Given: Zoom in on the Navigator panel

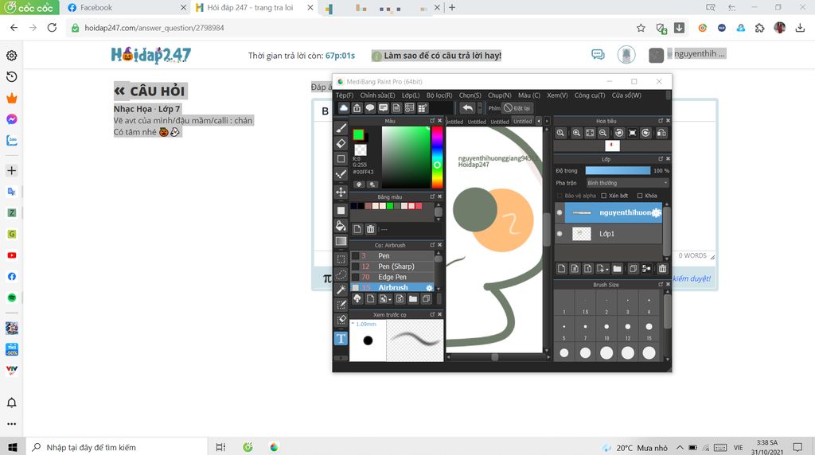Looking at the screenshot, I should (576, 133).
